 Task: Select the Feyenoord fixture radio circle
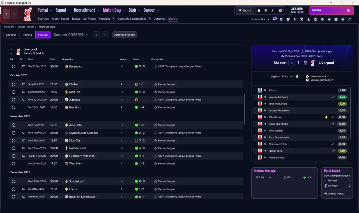[13, 66]
